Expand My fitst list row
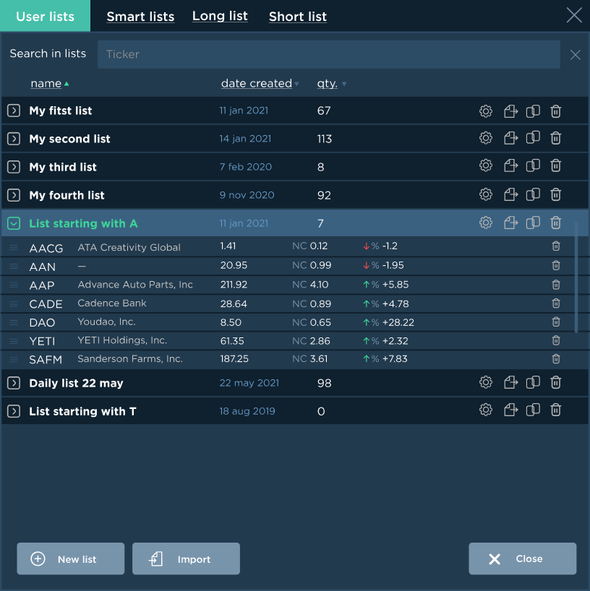 click(x=14, y=111)
